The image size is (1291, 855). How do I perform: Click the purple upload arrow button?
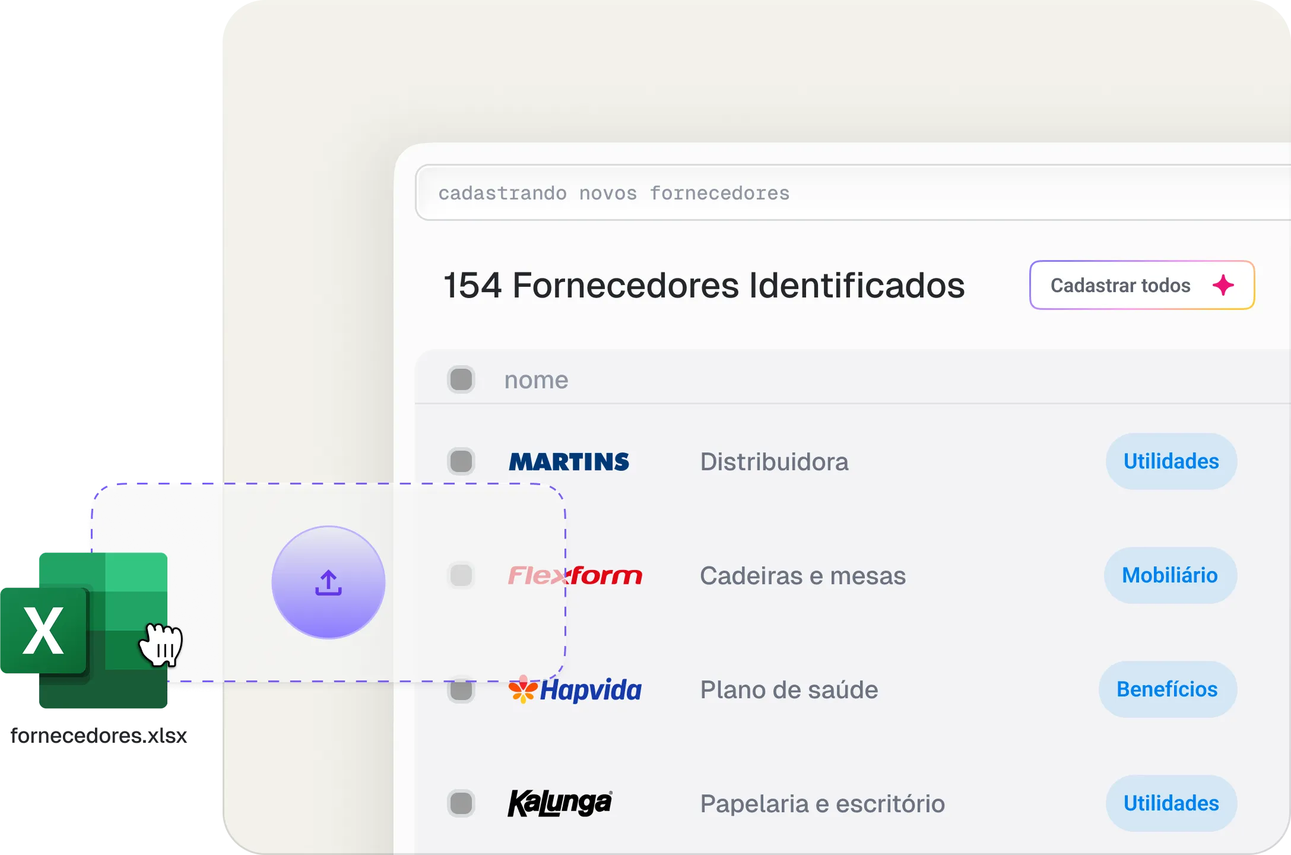click(x=328, y=582)
